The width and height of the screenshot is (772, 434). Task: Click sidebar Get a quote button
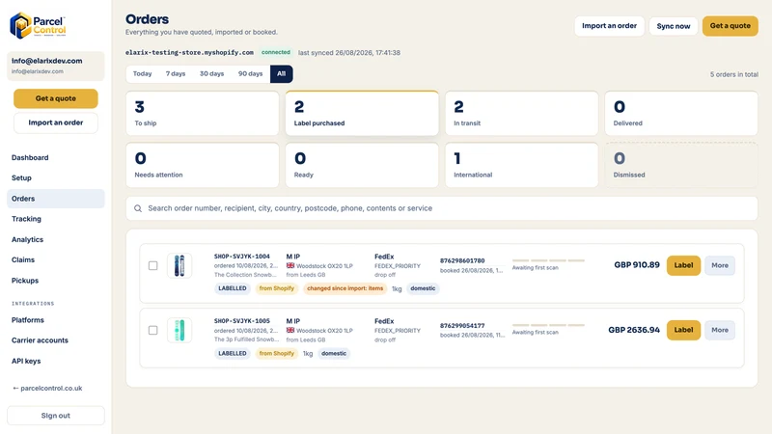click(x=56, y=98)
